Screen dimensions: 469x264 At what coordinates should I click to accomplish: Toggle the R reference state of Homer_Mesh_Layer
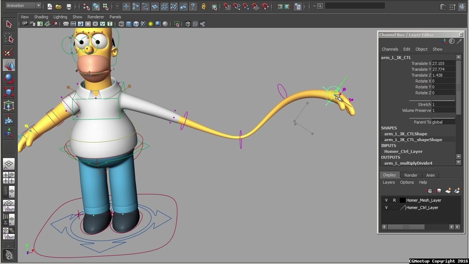[395, 200]
